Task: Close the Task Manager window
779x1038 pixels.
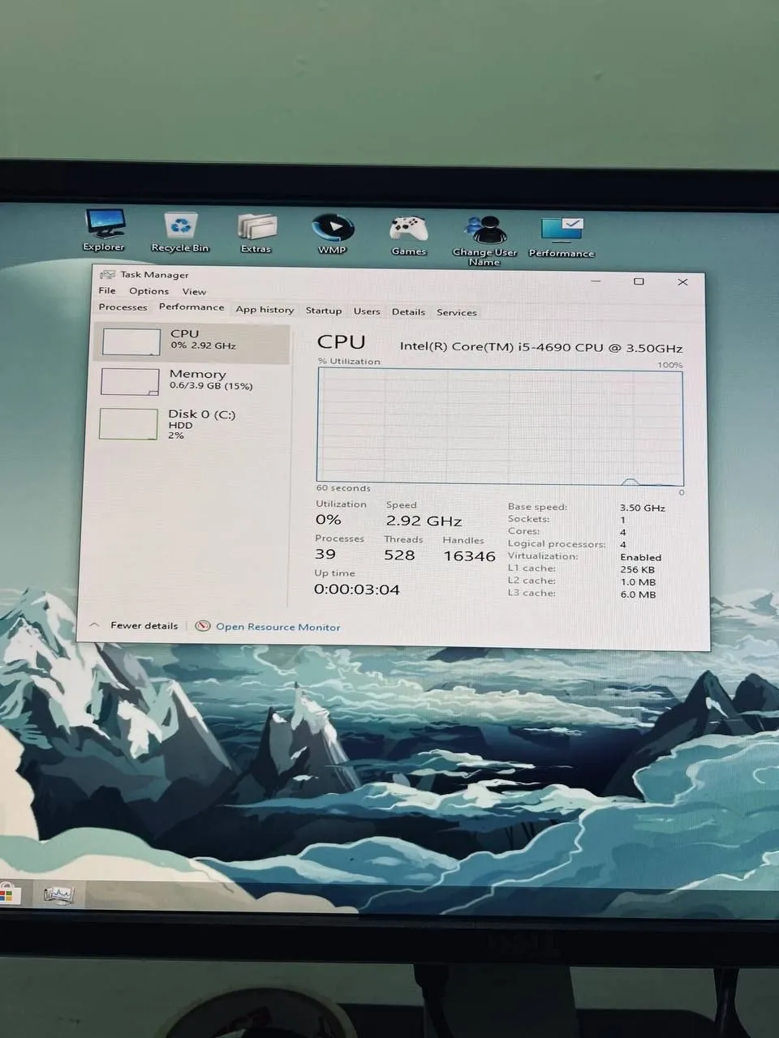Action: (x=682, y=282)
